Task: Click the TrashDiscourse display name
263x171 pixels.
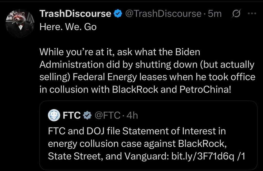Action: pyautogui.click(x=75, y=14)
